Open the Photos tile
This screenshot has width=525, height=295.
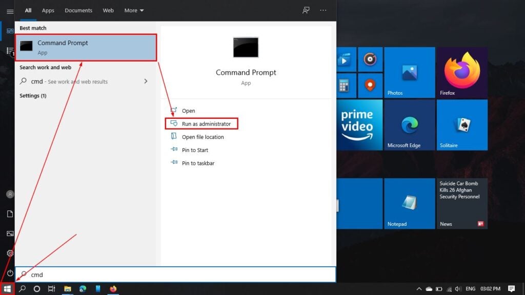coord(410,73)
